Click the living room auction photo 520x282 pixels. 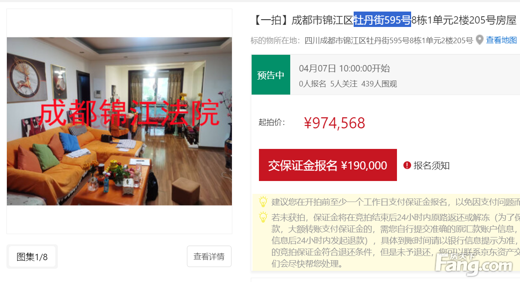[x=119, y=121]
